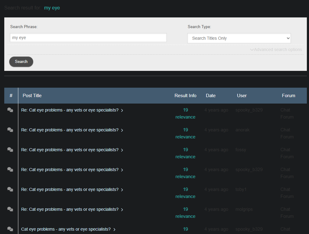Click the chat bubbles icon in toby1's row
This screenshot has height=234, width=309.
10,189
